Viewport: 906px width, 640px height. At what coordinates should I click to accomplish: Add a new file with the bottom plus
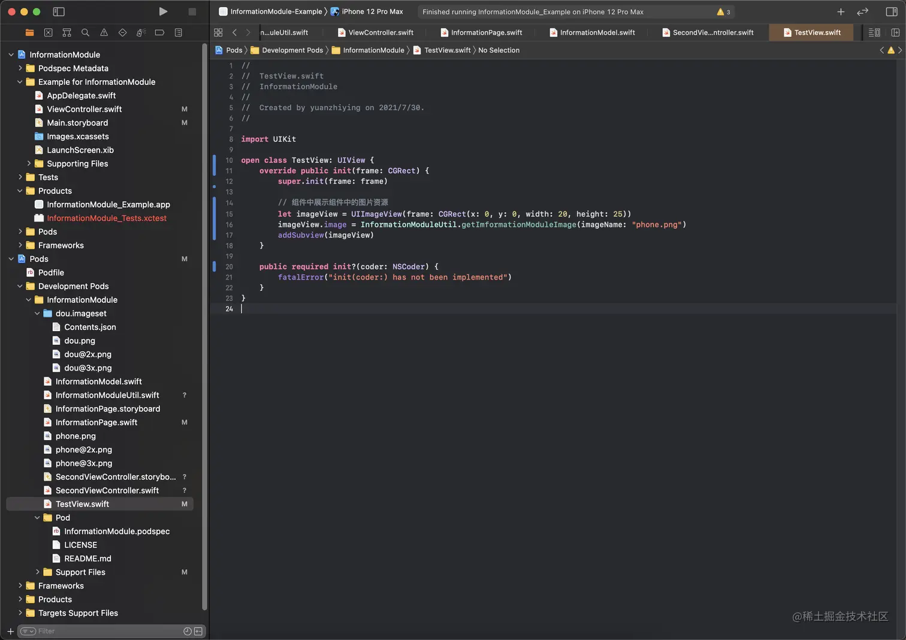pyautogui.click(x=10, y=631)
